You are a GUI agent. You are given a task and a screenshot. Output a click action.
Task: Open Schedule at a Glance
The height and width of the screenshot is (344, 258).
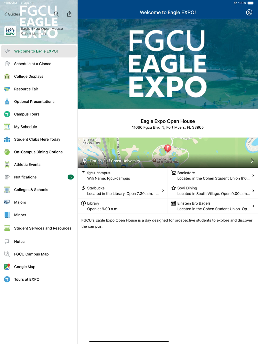(39, 64)
